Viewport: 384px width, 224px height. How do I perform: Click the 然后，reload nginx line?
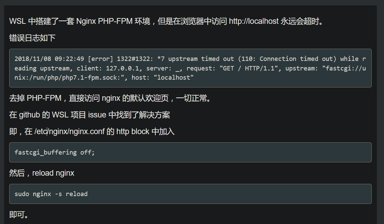42,173
